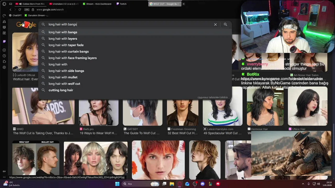335x188 pixels.
Task: Submit search with the magnifier button
Action: click(225, 25)
